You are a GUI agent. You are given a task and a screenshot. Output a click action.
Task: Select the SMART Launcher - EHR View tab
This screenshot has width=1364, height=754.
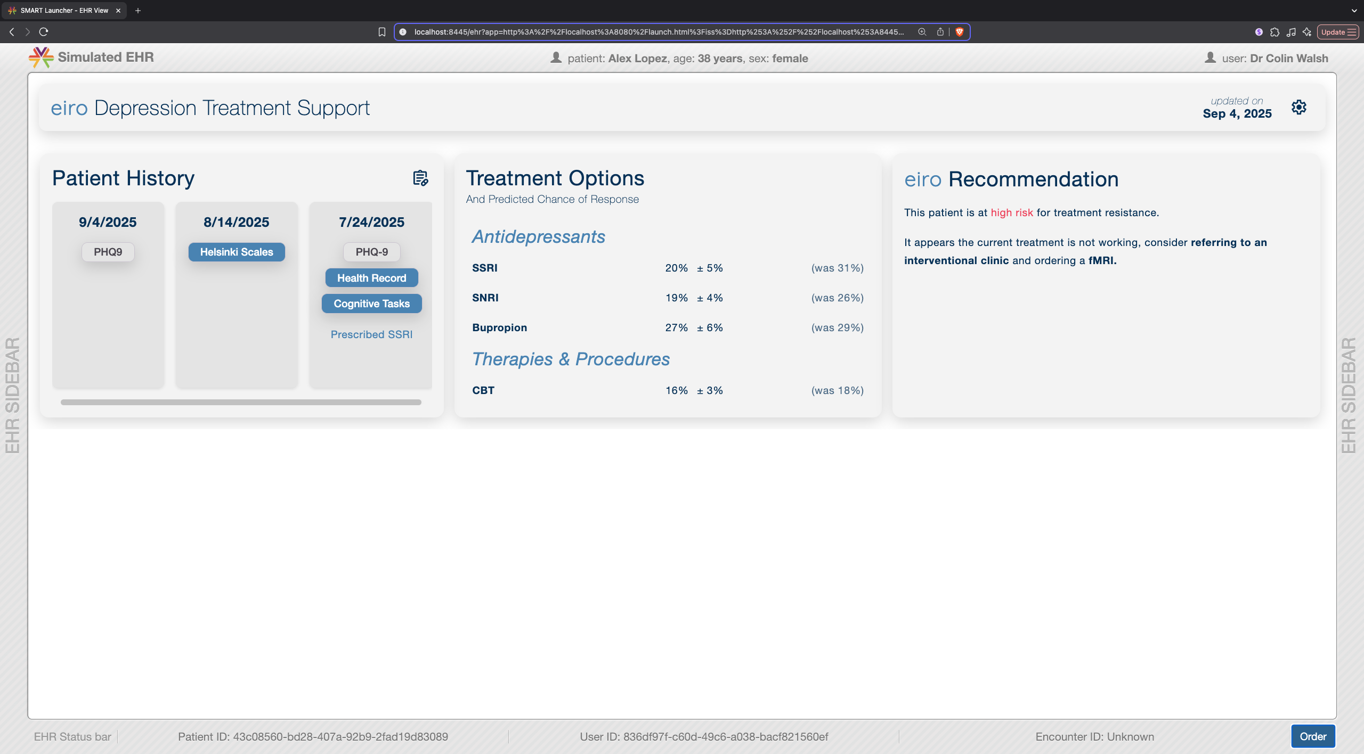coord(64,11)
